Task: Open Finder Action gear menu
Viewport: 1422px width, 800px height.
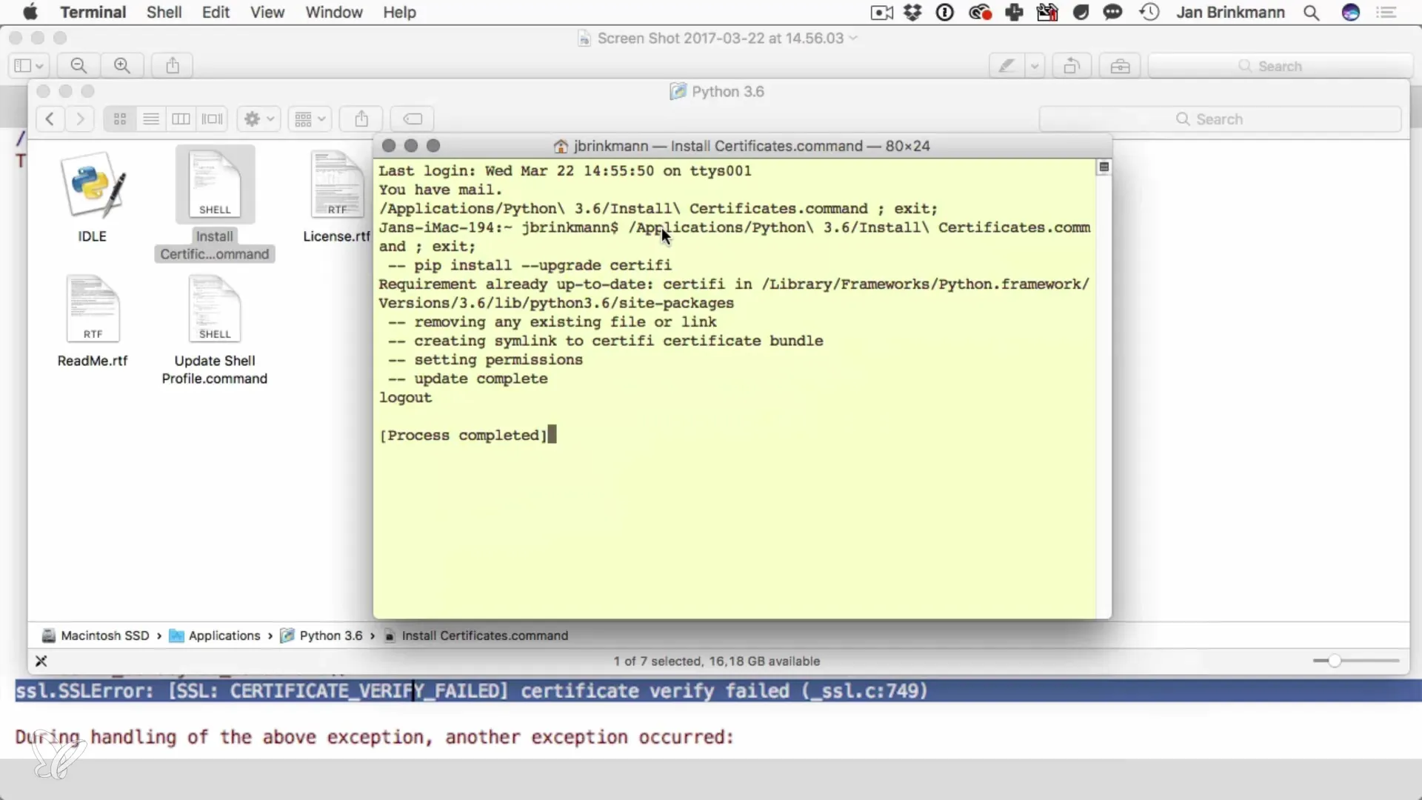Action: tap(258, 119)
